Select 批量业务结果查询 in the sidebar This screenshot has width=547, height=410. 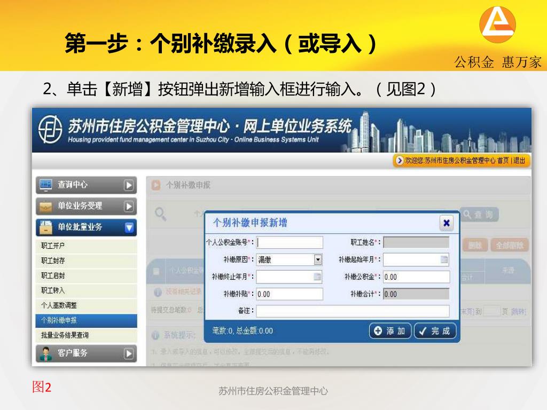[x=86, y=335]
